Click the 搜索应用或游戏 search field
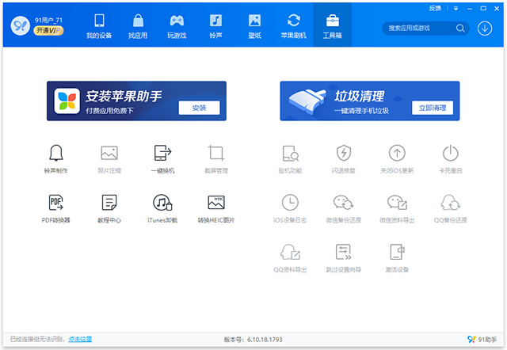507x350 pixels. (x=425, y=29)
